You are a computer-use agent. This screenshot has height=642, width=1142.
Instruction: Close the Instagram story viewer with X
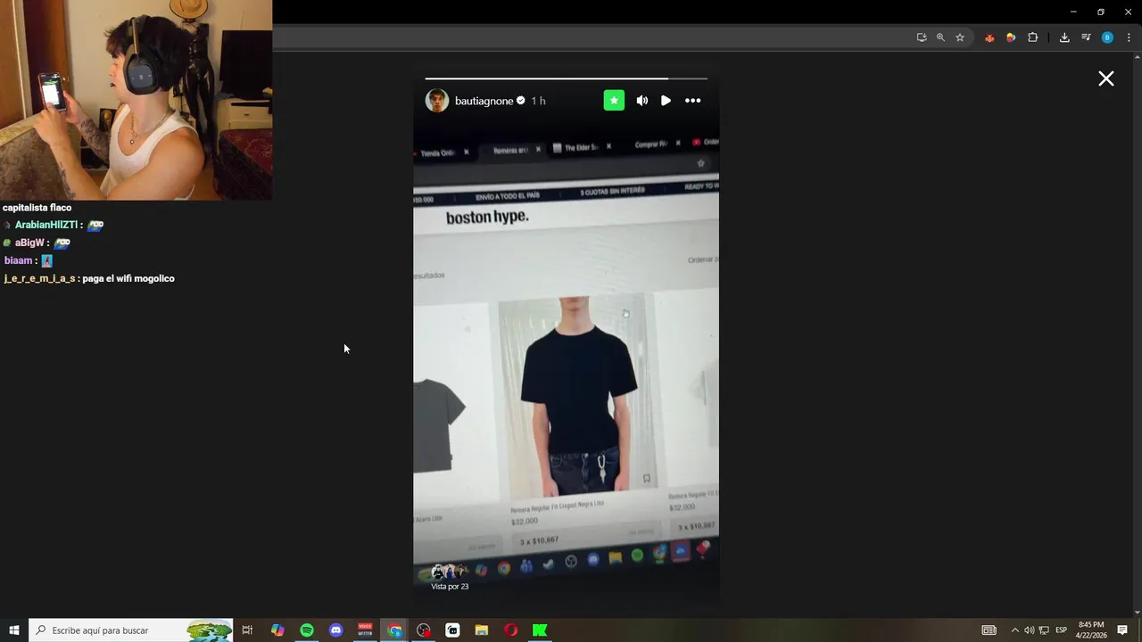[x=1106, y=78]
